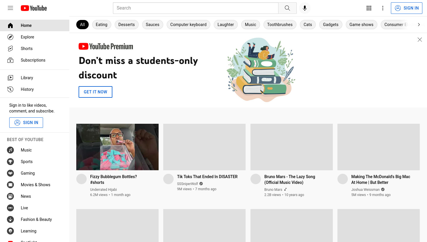Click the top-right SIGN IN button

406,8
